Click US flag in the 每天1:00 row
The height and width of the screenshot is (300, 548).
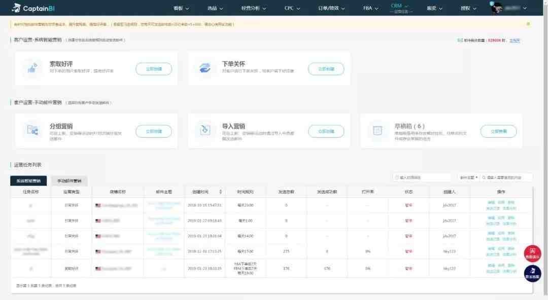point(98,221)
